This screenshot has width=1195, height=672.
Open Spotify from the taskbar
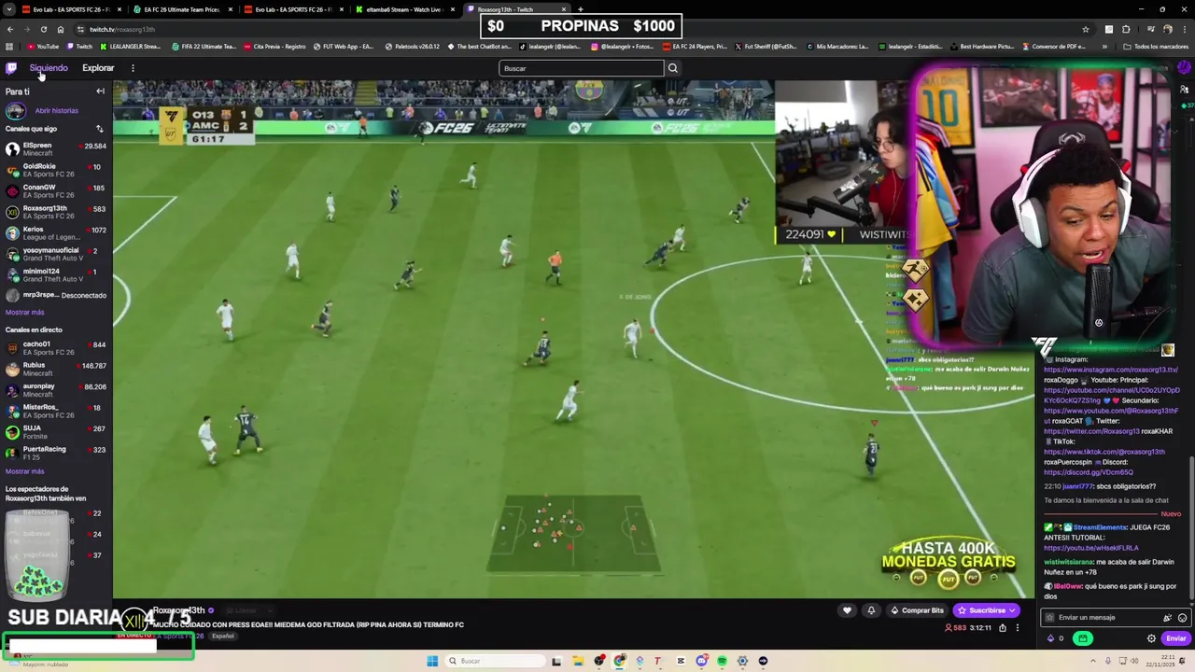[722, 661]
